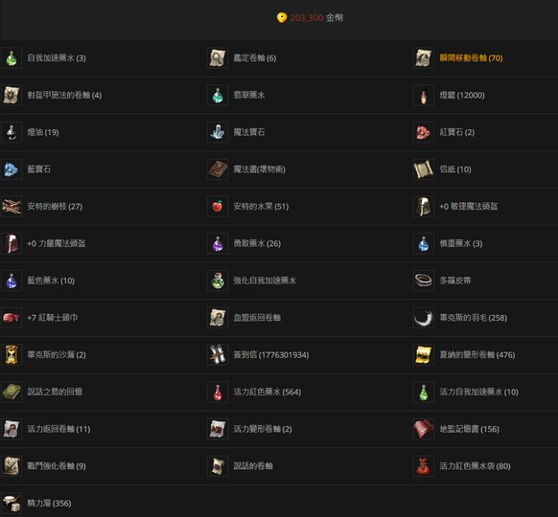Click the gold coin 金幣 balance

[310, 17]
